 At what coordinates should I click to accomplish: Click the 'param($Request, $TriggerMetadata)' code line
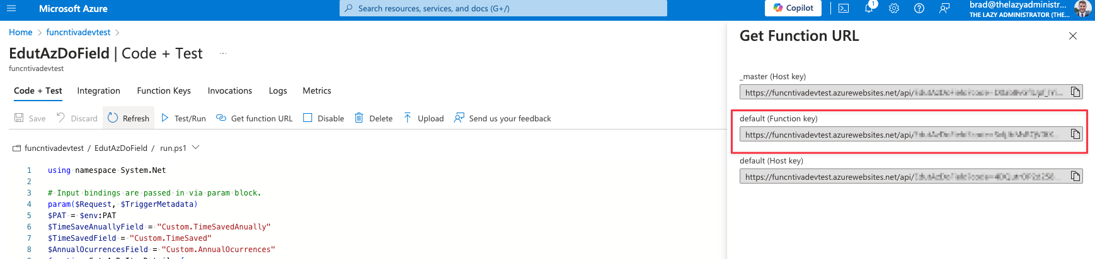pos(122,204)
